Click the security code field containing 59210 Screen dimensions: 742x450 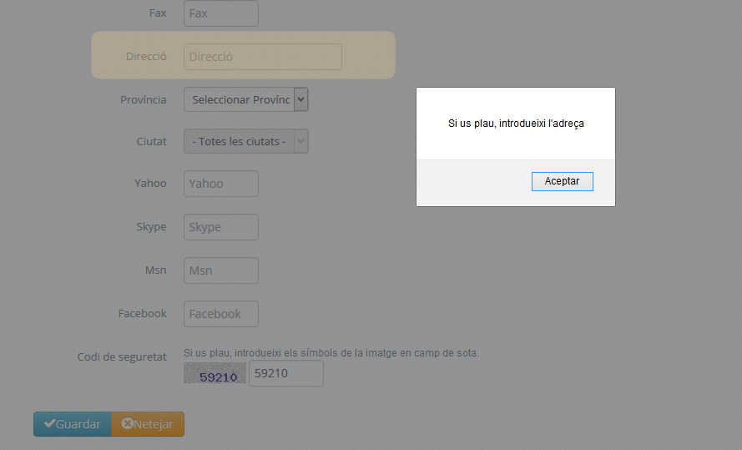pos(286,373)
